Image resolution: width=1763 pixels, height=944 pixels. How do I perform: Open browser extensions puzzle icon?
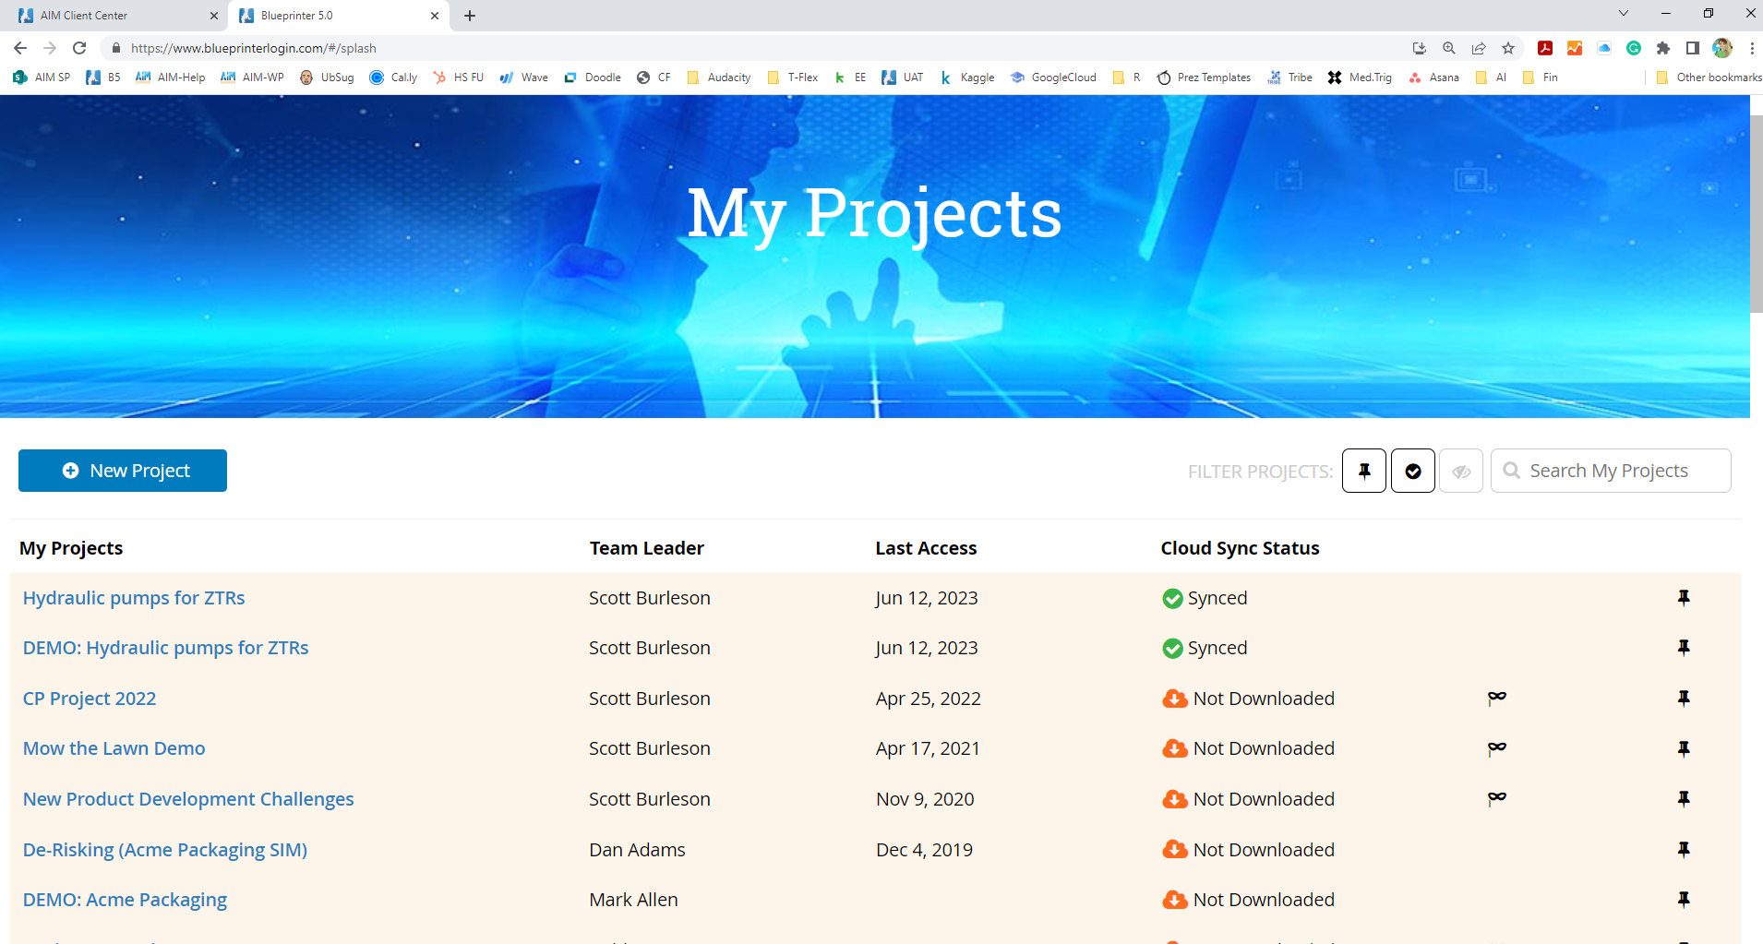1663,48
